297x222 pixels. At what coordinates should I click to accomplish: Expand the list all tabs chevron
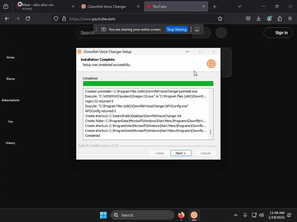pos(239,6)
